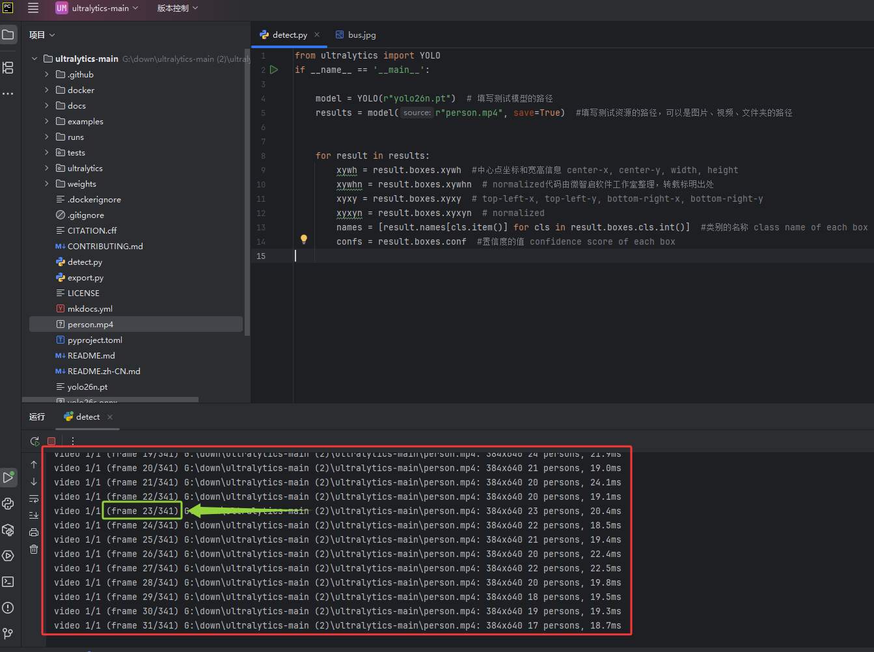Click the PyCharm logo icon
Screen dimensions: 874x652
8,8
